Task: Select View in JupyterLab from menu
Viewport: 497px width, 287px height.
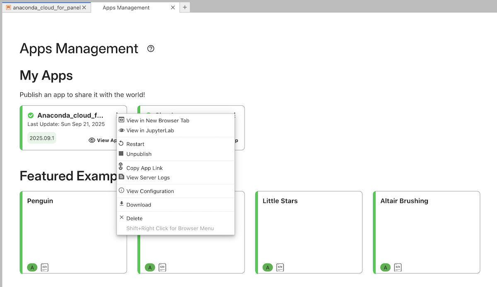Action: (150, 130)
